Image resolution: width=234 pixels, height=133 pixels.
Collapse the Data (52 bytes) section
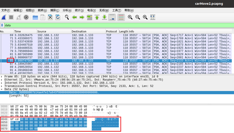(x=2, y=89)
